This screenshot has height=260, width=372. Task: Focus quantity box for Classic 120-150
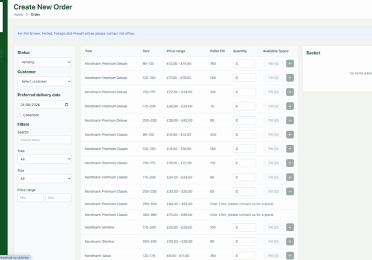click(244, 149)
